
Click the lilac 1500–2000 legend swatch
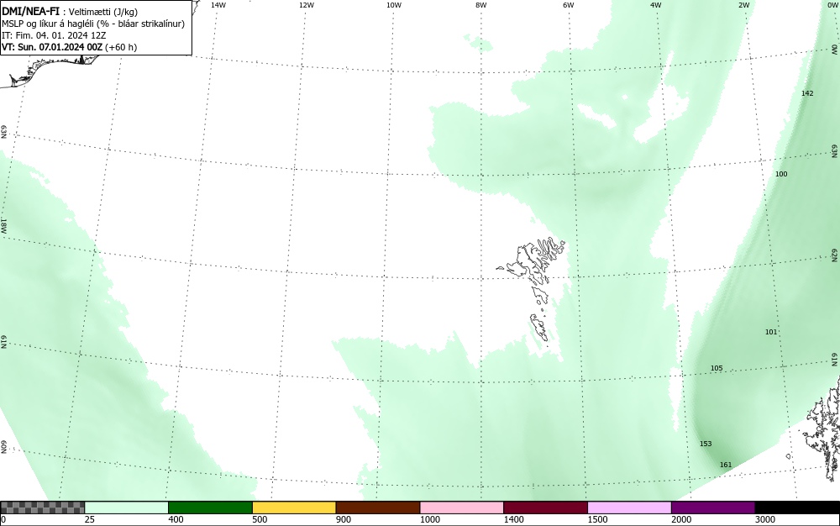629,508
